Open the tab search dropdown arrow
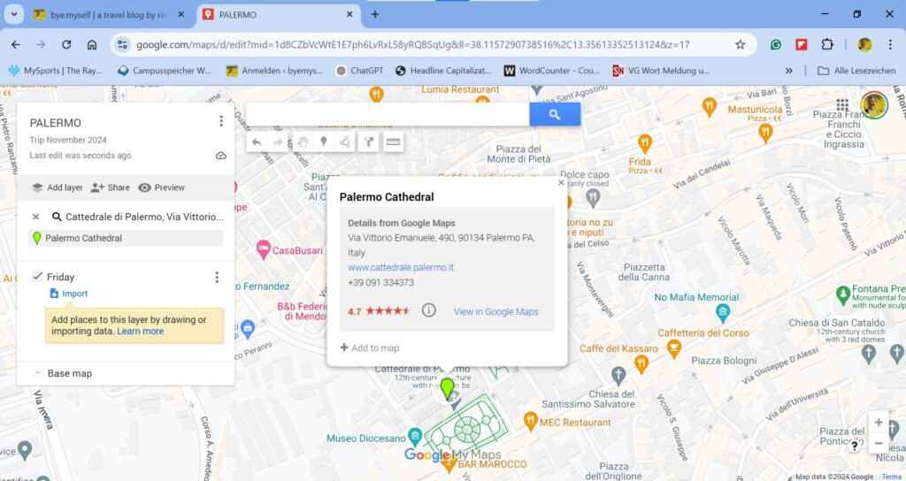The image size is (906, 481). [14, 14]
